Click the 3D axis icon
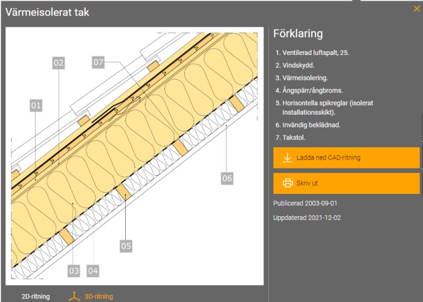 pos(74,297)
